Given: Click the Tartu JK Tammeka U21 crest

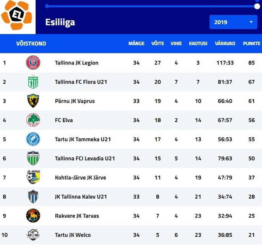Looking at the screenshot, I should [x=33, y=139].
